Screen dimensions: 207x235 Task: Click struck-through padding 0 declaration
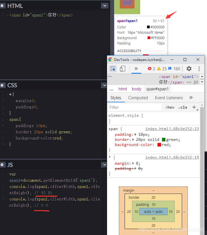tap(129, 169)
